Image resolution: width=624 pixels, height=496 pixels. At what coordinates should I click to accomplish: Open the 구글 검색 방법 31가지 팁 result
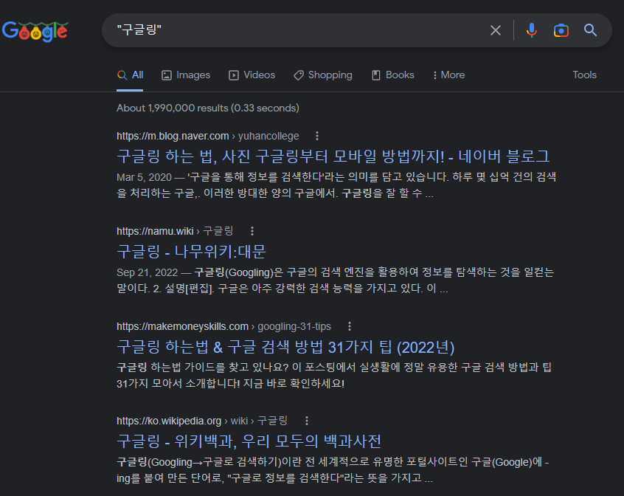click(x=285, y=347)
